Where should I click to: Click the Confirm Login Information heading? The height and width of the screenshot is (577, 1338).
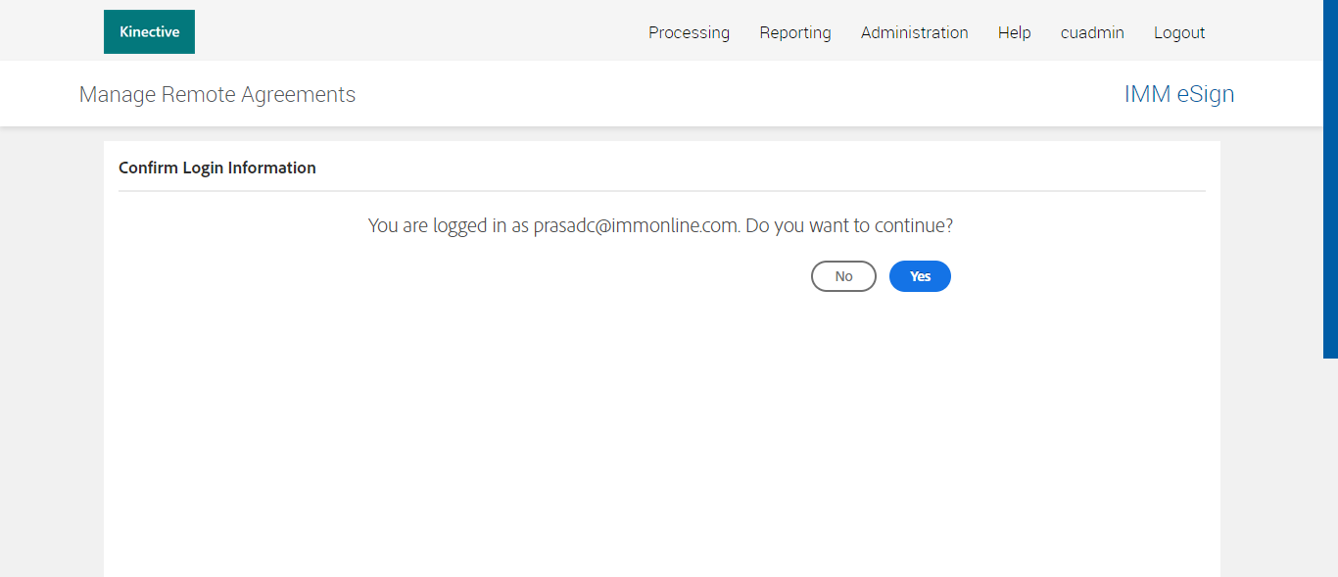pyautogui.click(x=217, y=168)
